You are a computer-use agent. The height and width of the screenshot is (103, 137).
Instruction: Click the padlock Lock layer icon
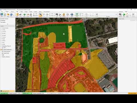[31, 15]
